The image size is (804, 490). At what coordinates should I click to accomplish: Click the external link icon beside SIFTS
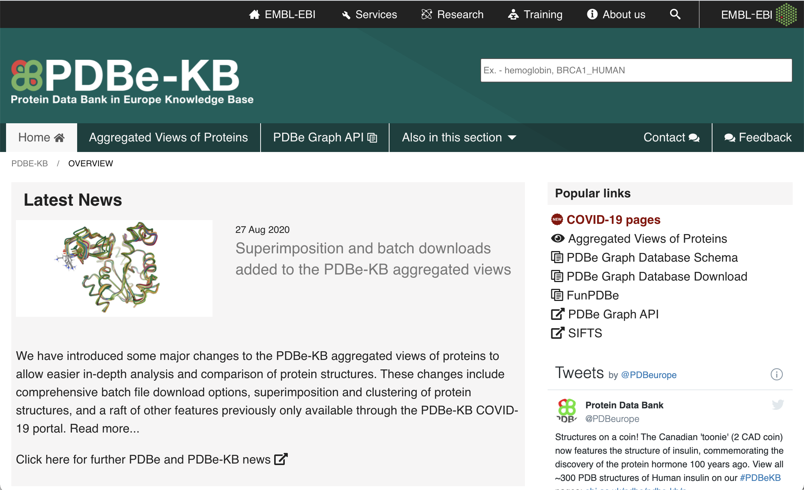pos(558,333)
